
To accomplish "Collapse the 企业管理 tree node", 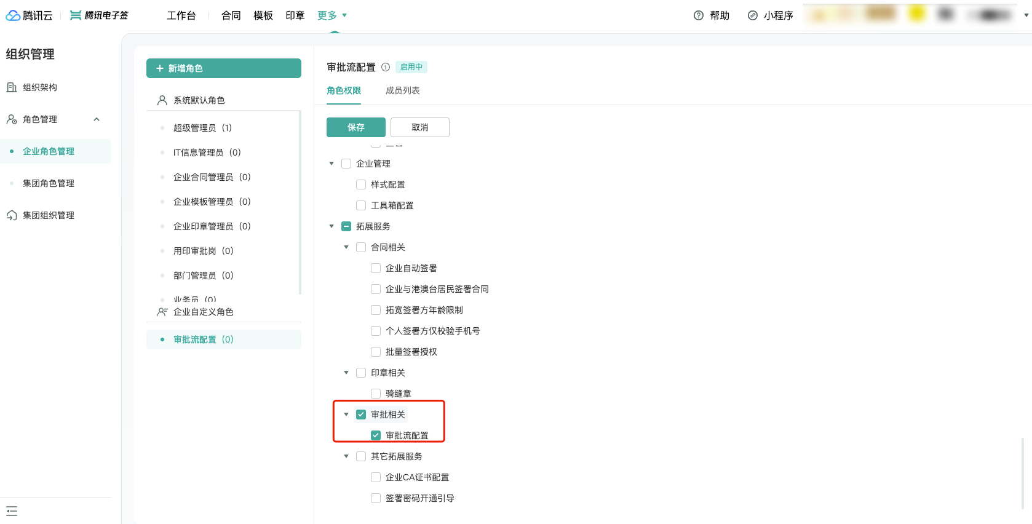I will coord(331,164).
